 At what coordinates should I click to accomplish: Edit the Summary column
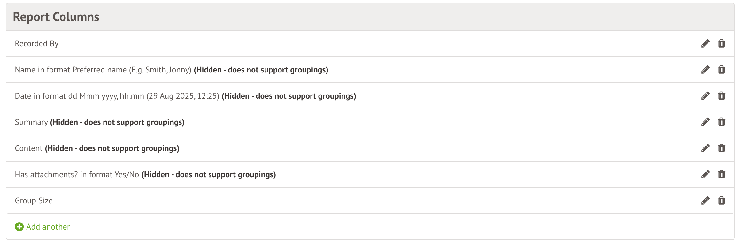tap(705, 122)
